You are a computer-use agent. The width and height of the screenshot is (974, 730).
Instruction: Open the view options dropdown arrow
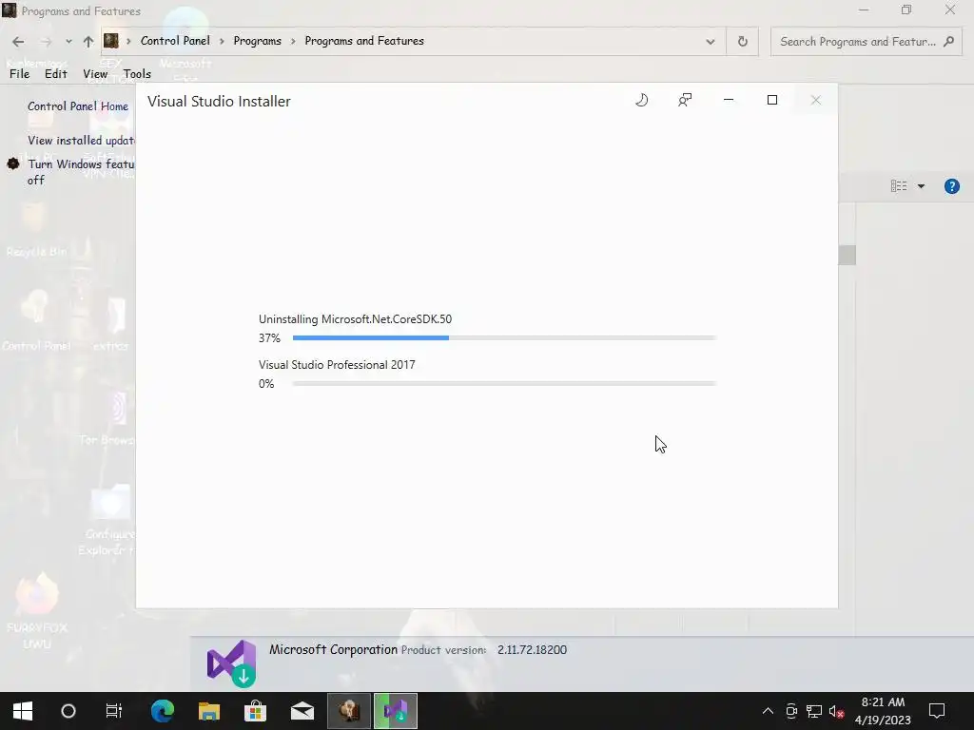click(x=921, y=186)
